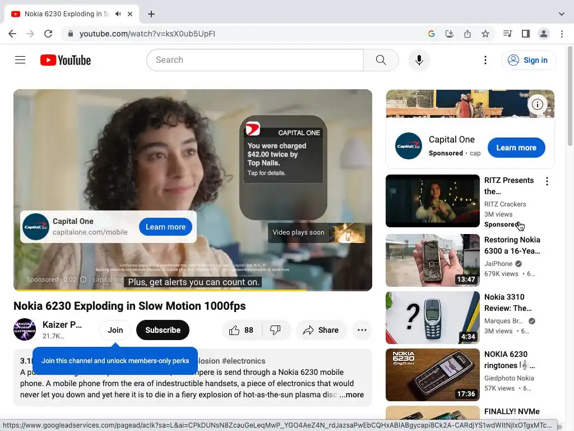Screen dimensions: 574x431
Task: Open the YouTube hamburger guide menu
Action: pos(20,59)
